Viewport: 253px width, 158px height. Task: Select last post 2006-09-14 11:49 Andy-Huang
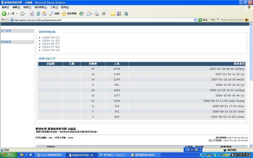tap(224, 101)
